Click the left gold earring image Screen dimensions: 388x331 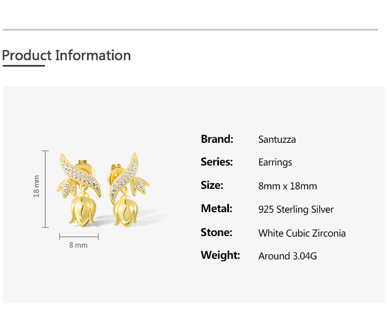tap(81, 189)
